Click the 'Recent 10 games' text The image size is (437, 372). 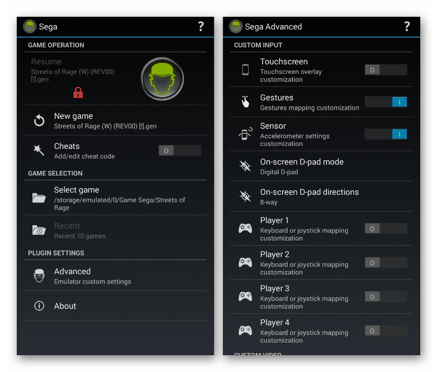point(80,236)
